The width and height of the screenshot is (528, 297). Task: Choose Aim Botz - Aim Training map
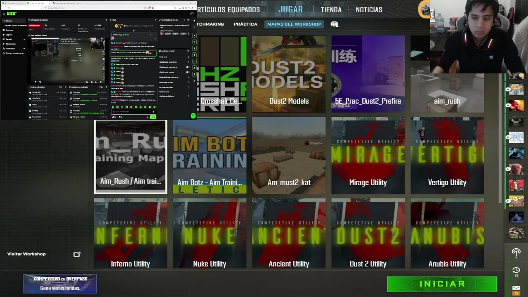click(210, 156)
